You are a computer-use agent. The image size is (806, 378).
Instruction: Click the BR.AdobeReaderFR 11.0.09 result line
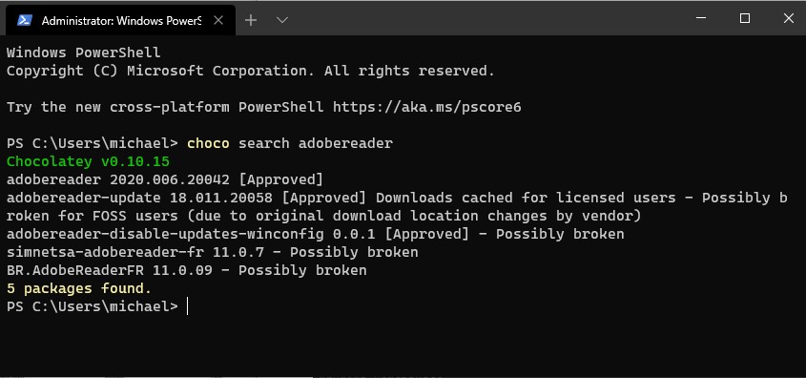tap(186, 270)
